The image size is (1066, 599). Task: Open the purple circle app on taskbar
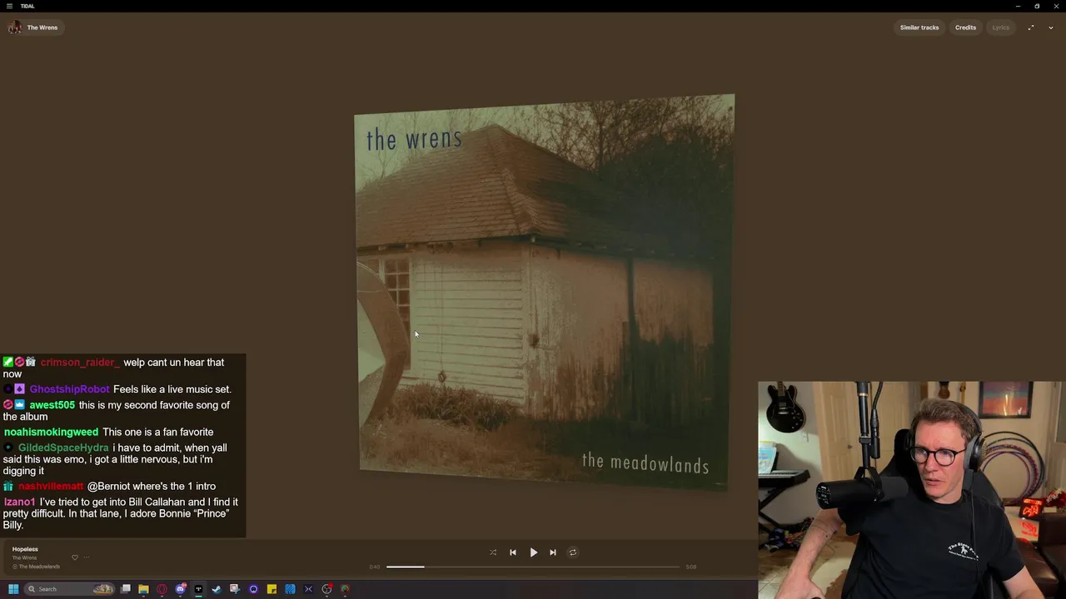click(x=253, y=589)
